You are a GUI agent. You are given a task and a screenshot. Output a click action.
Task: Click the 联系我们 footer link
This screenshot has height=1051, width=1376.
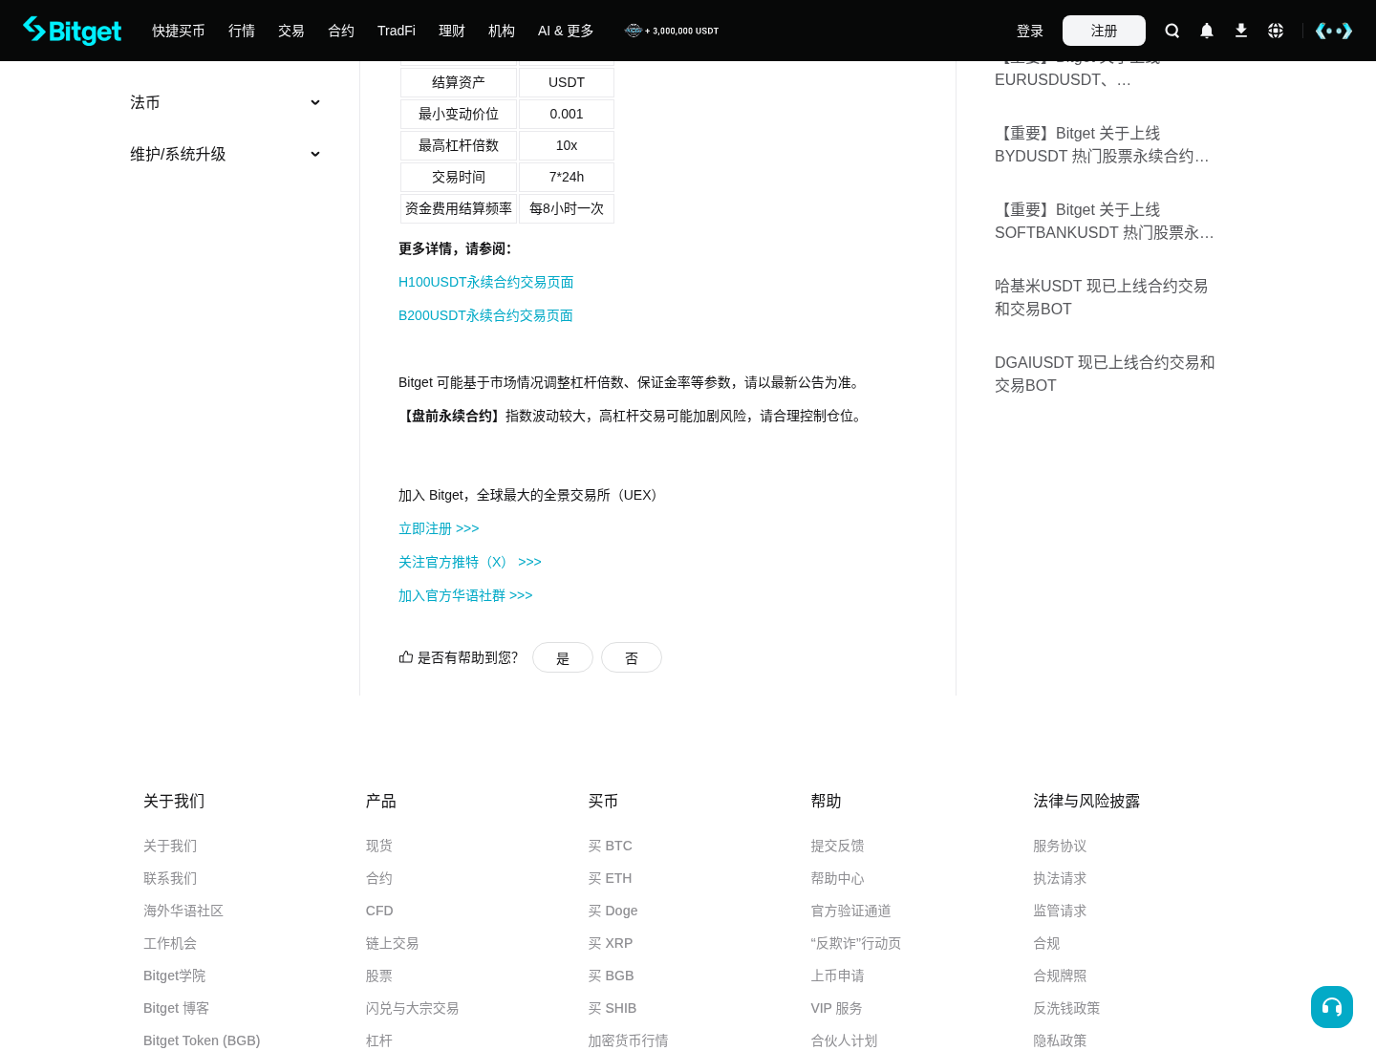tap(170, 878)
